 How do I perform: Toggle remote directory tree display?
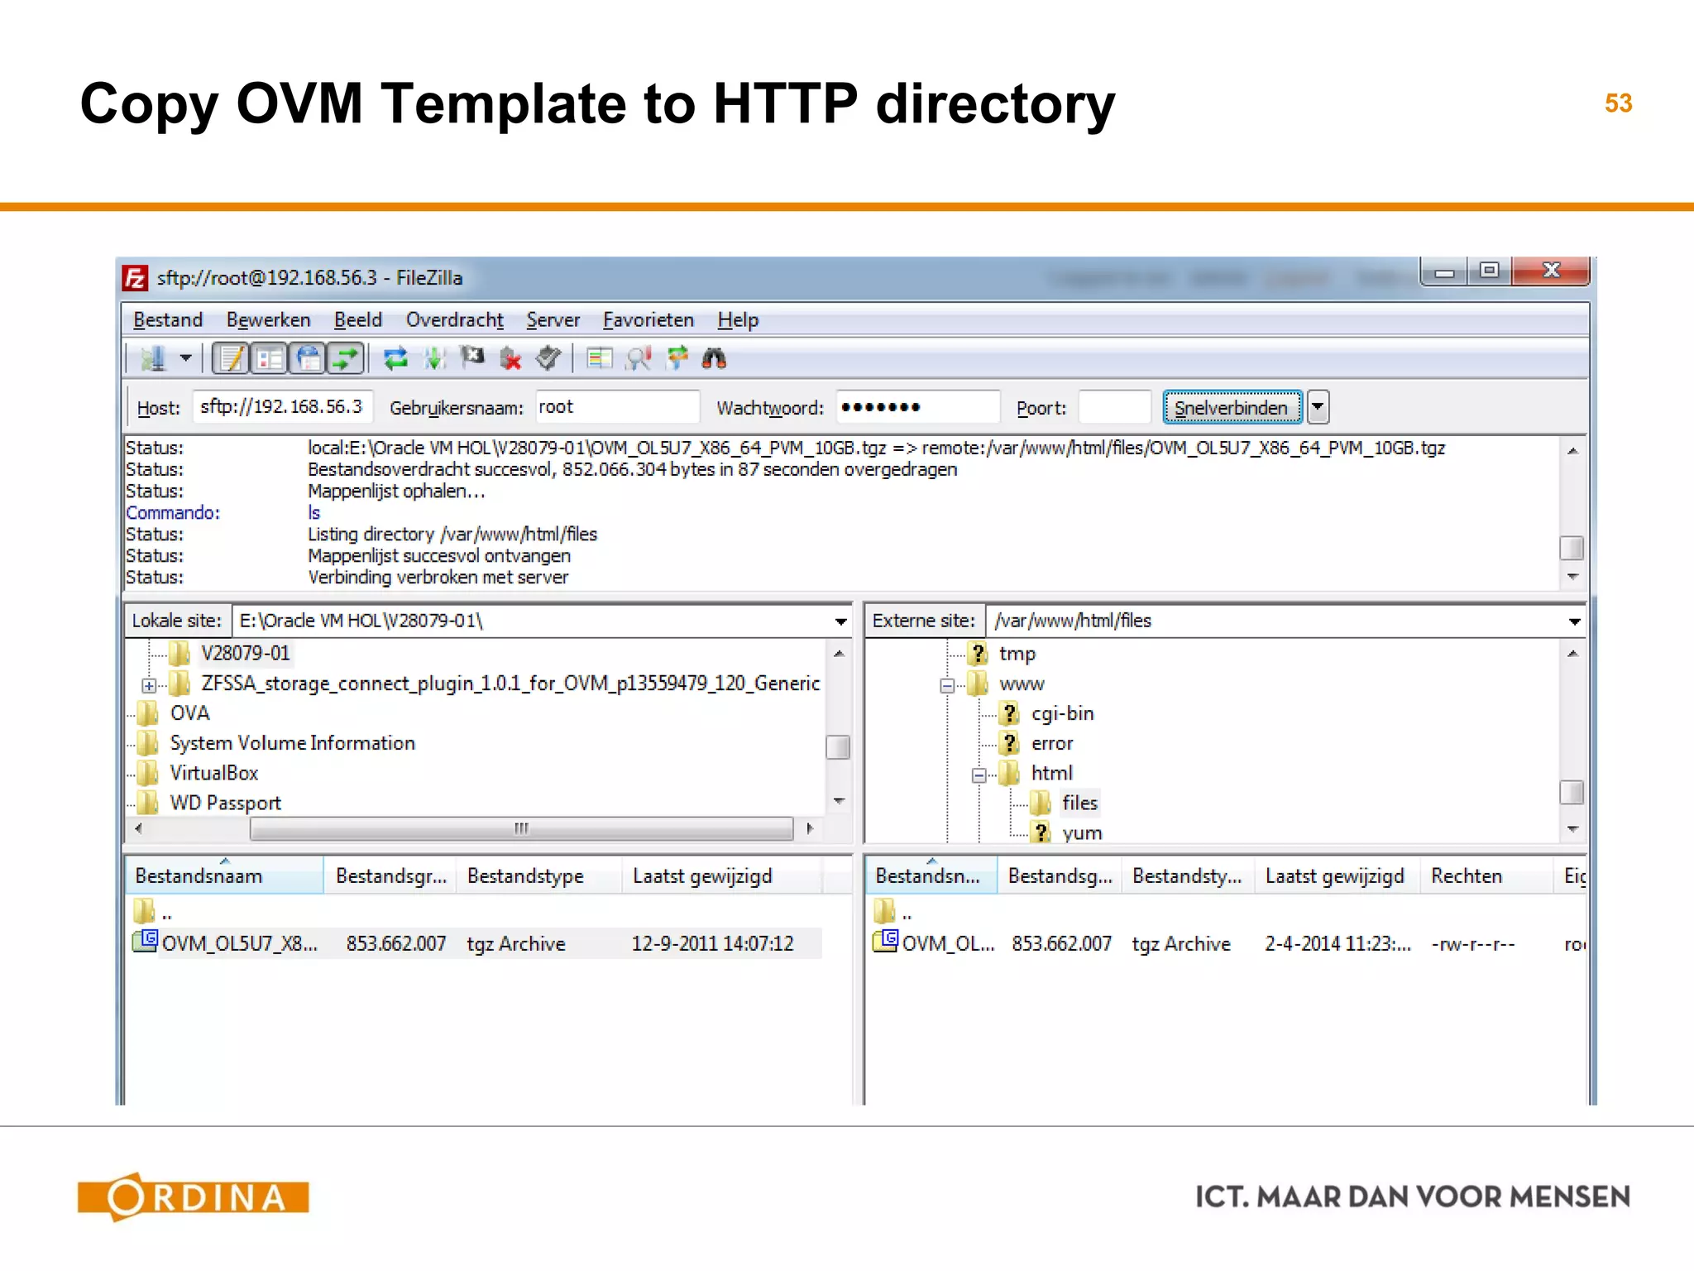click(x=308, y=358)
